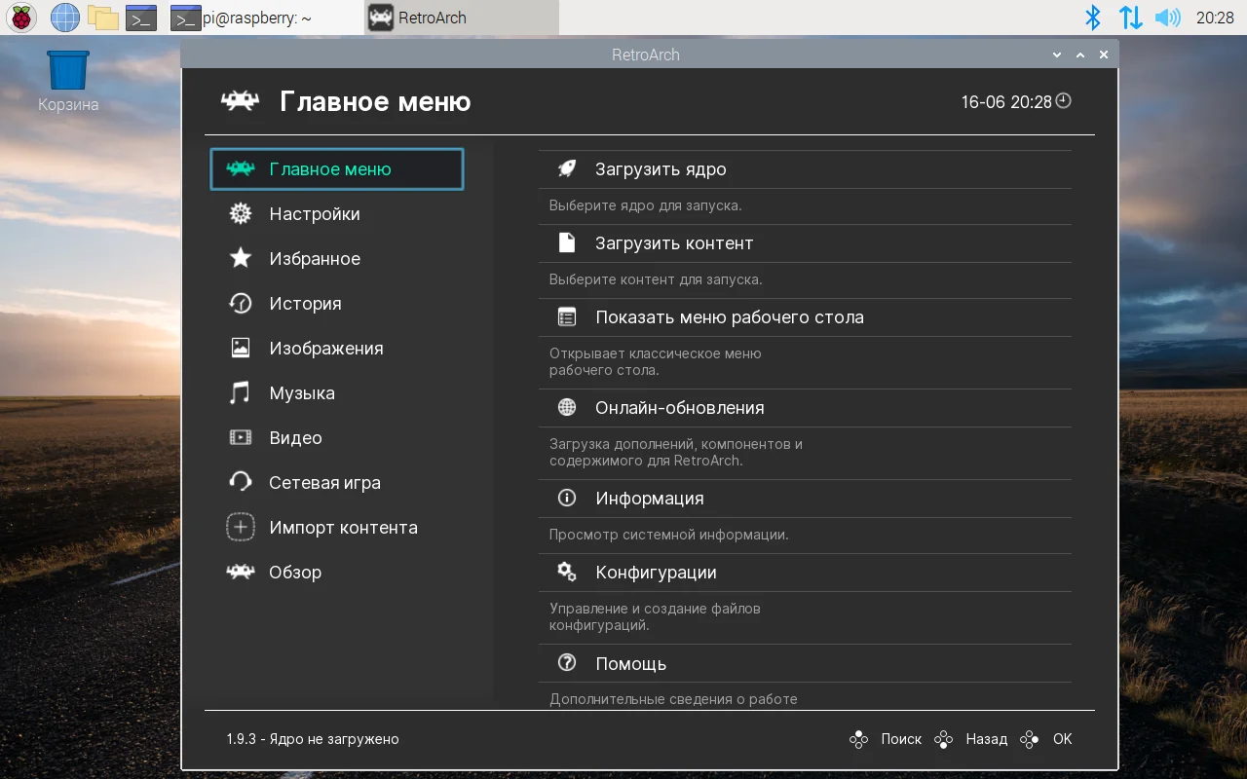The width and height of the screenshot is (1247, 779).
Task: Open the Настройки gear icon
Action: click(x=240, y=214)
